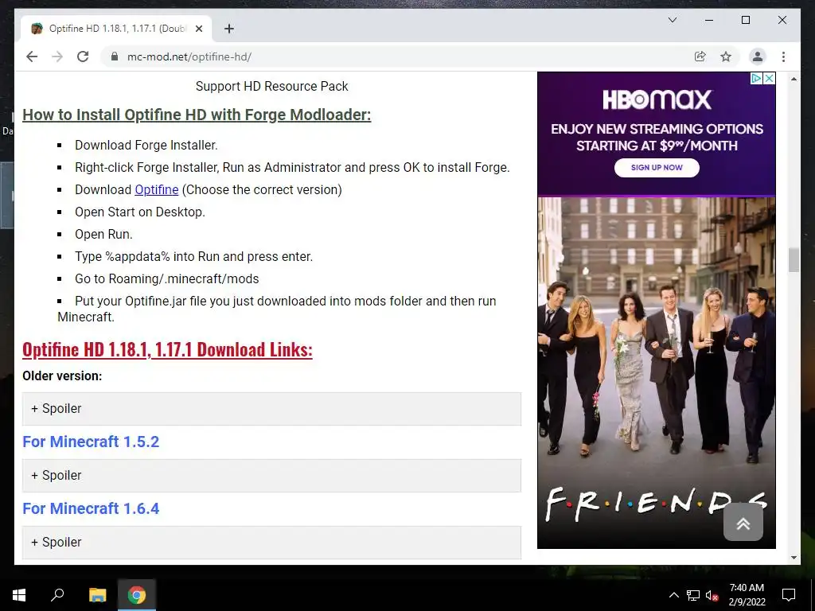This screenshot has height=611, width=815.
Task: Click Go to Roaming/.minecraft/mods step
Action: [x=167, y=278]
